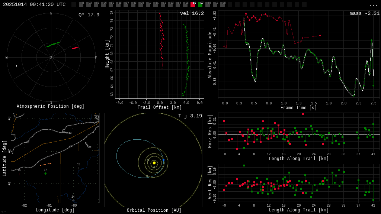Click the red trail in atmospheric position plot
Image resolution: width=381 pixels, height=214 pixels.
[x=75, y=48]
